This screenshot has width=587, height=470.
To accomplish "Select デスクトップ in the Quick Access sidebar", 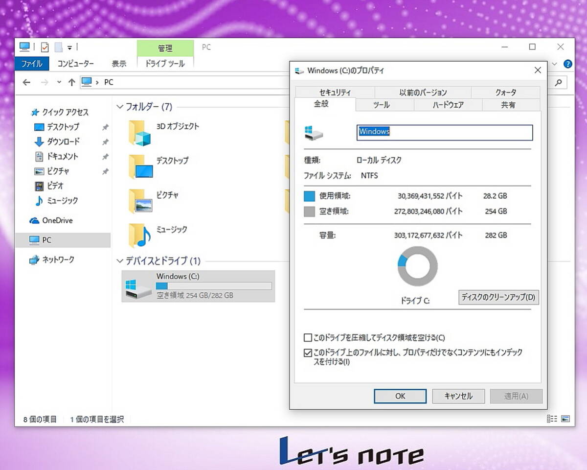I will pos(63,127).
